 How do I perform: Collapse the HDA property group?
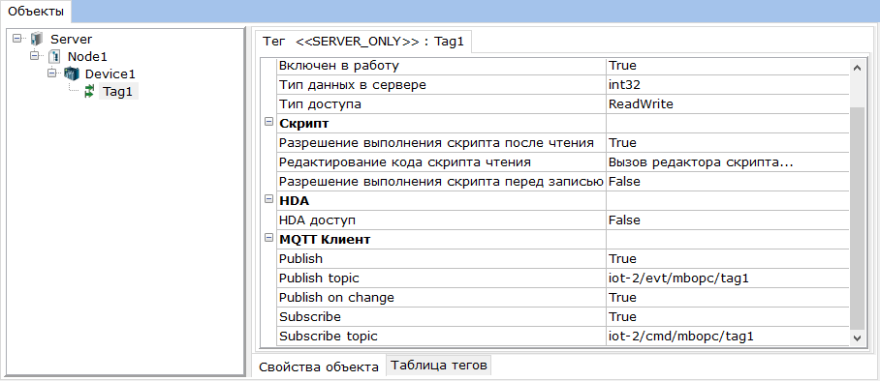click(268, 199)
